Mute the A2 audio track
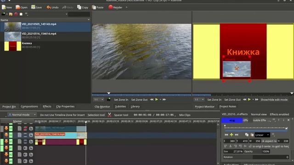 pos(25,154)
